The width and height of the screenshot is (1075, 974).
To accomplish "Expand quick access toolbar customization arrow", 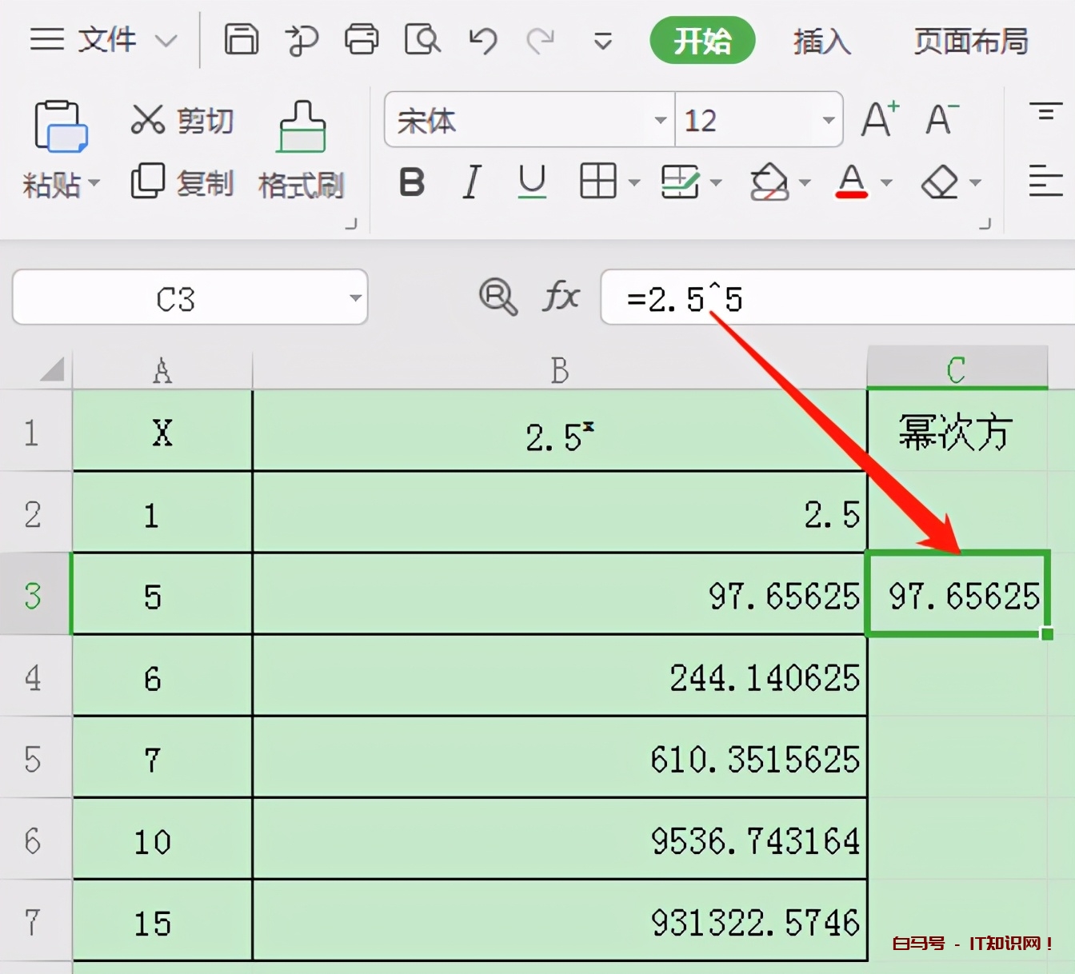I will pyautogui.click(x=603, y=41).
